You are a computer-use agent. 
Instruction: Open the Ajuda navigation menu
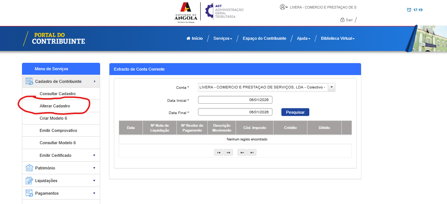coord(303,38)
